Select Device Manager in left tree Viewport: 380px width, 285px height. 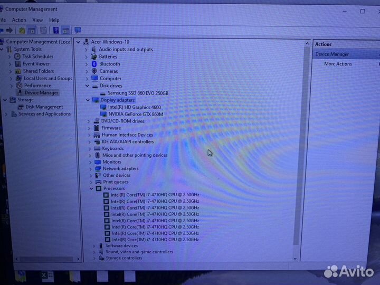[x=41, y=92]
